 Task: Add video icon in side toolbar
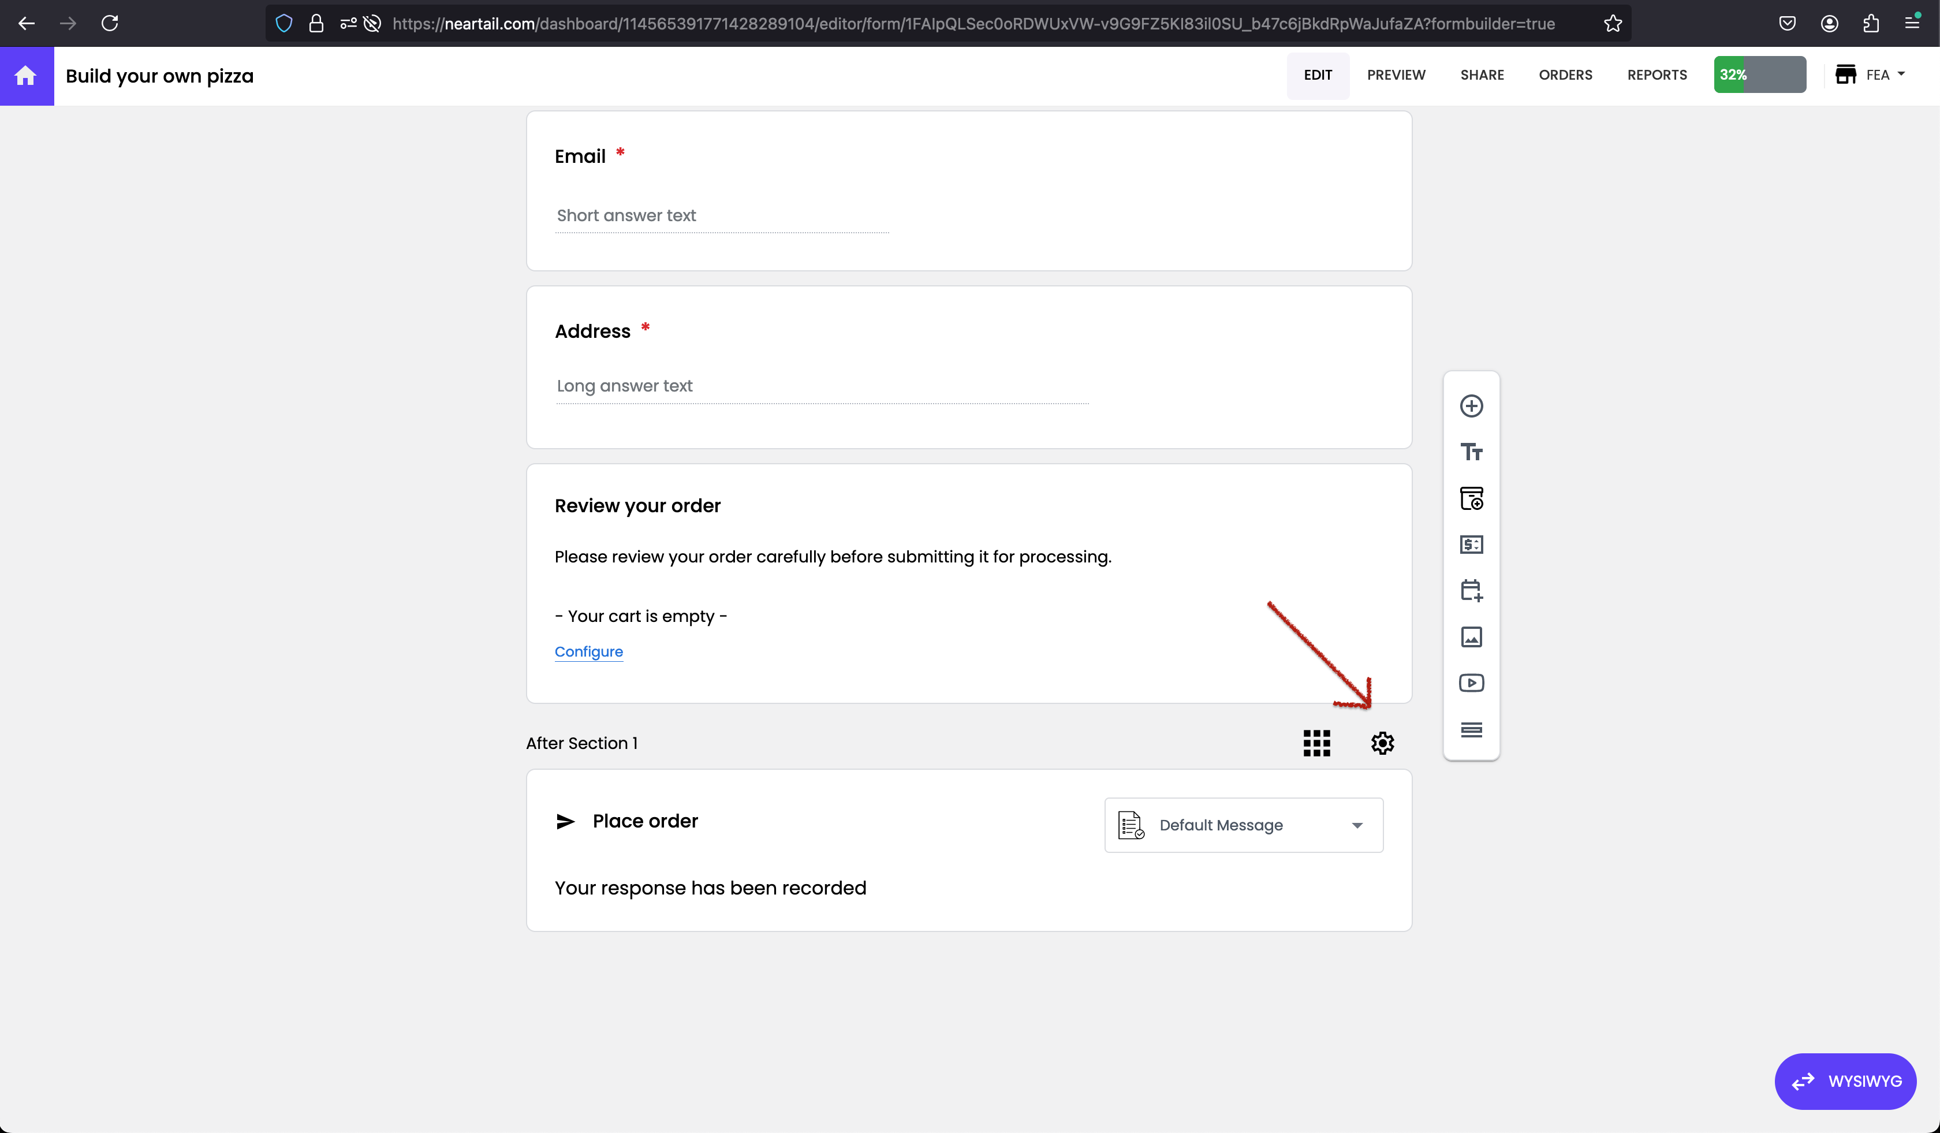click(x=1471, y=683)
